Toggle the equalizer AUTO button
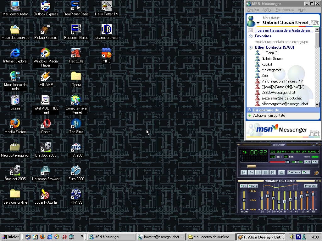 point(253,186)
